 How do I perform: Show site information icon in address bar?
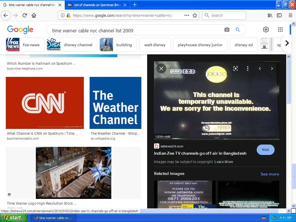click(x=62, y=15)
